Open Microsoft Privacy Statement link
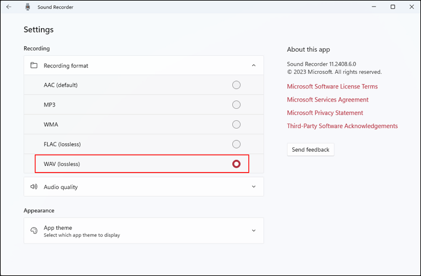 pyautogui.click(x=325, y=113)
